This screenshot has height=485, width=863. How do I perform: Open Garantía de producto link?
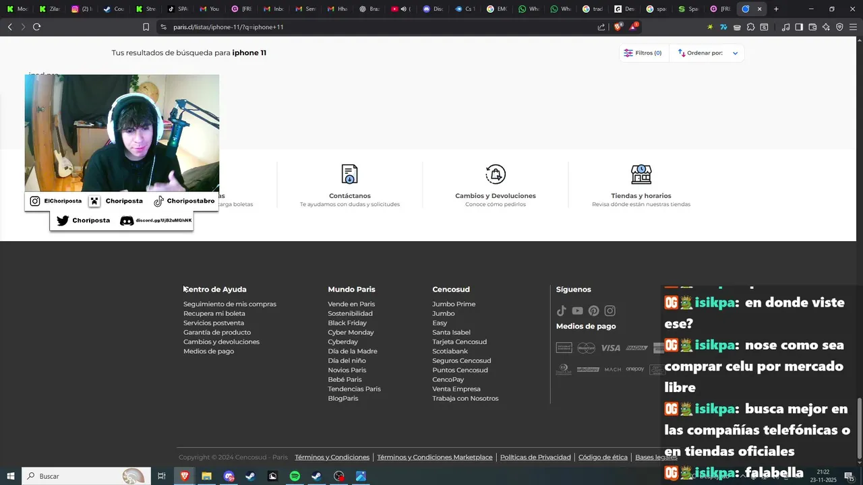click(x=217, y=332)
